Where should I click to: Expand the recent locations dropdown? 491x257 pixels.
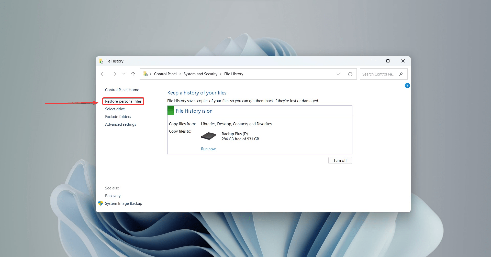pyautogui.click(x=124, y=74)
